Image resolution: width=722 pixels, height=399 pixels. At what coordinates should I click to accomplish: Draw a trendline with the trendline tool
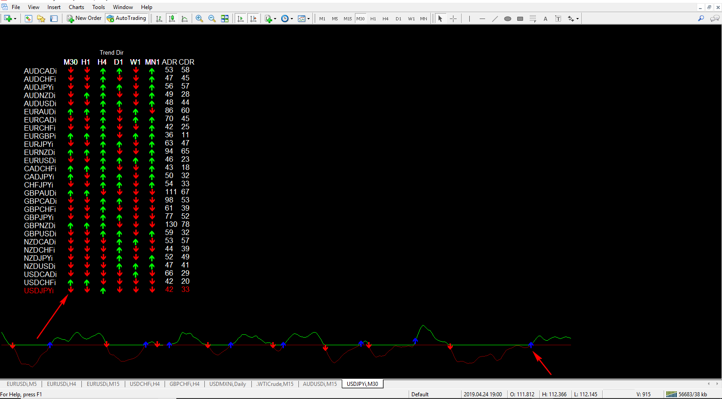pyautogui.click(x=495, y=19)
